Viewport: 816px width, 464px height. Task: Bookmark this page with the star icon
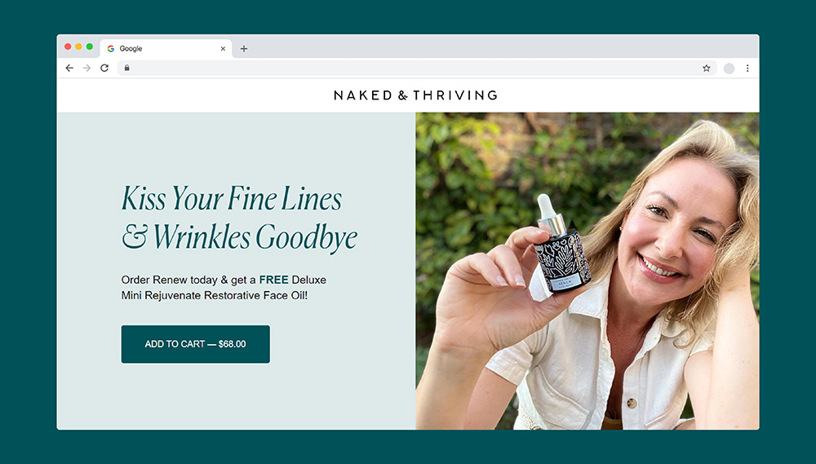[706, 68]
